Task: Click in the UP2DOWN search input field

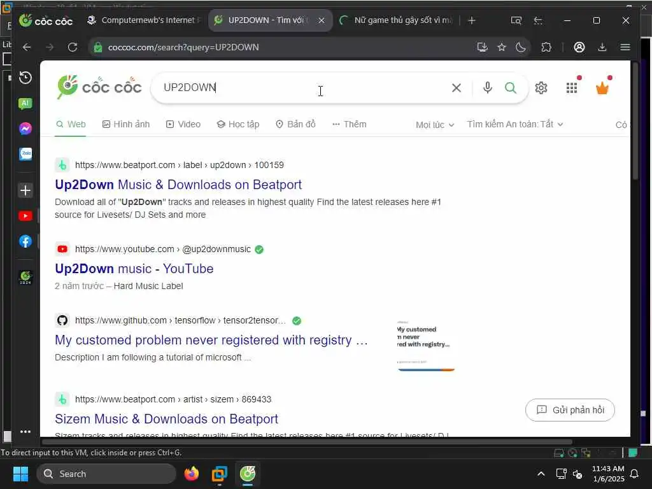Action: point(304,88)
